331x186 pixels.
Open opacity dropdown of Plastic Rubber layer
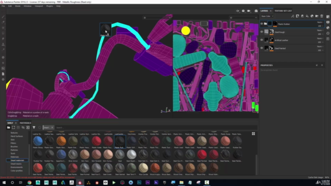click(321, 26)
